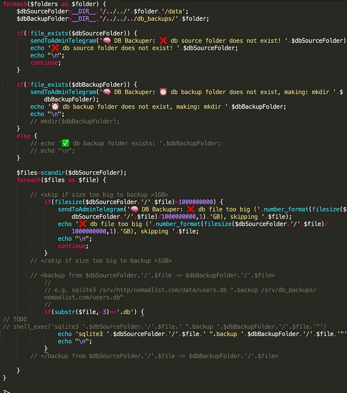
Task: Click the '// </backup from $dbSourceFolder' closing comment
Action: [154, 356]
